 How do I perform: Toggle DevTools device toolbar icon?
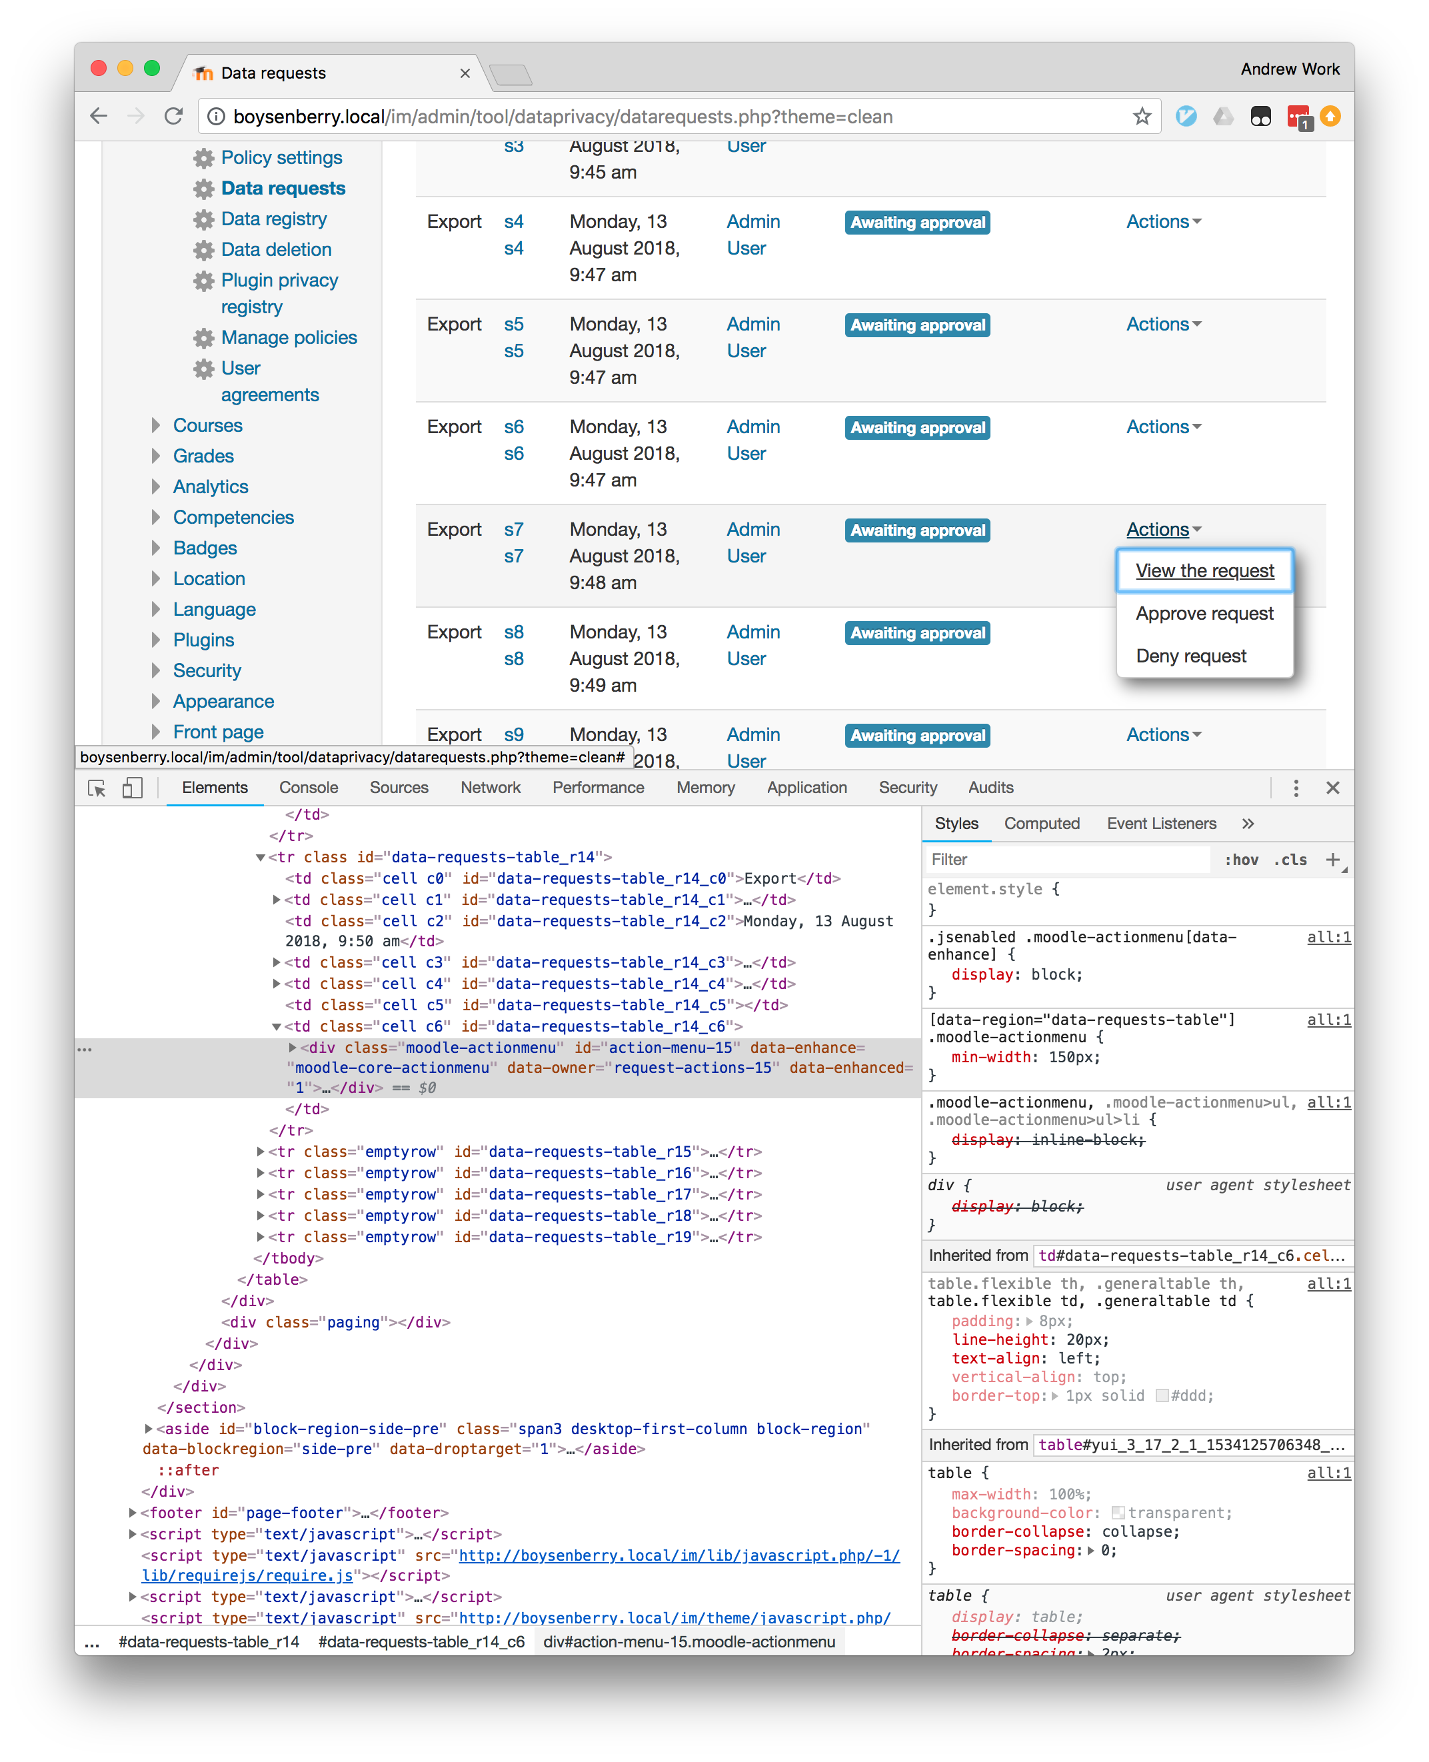(x=133, y=788)
